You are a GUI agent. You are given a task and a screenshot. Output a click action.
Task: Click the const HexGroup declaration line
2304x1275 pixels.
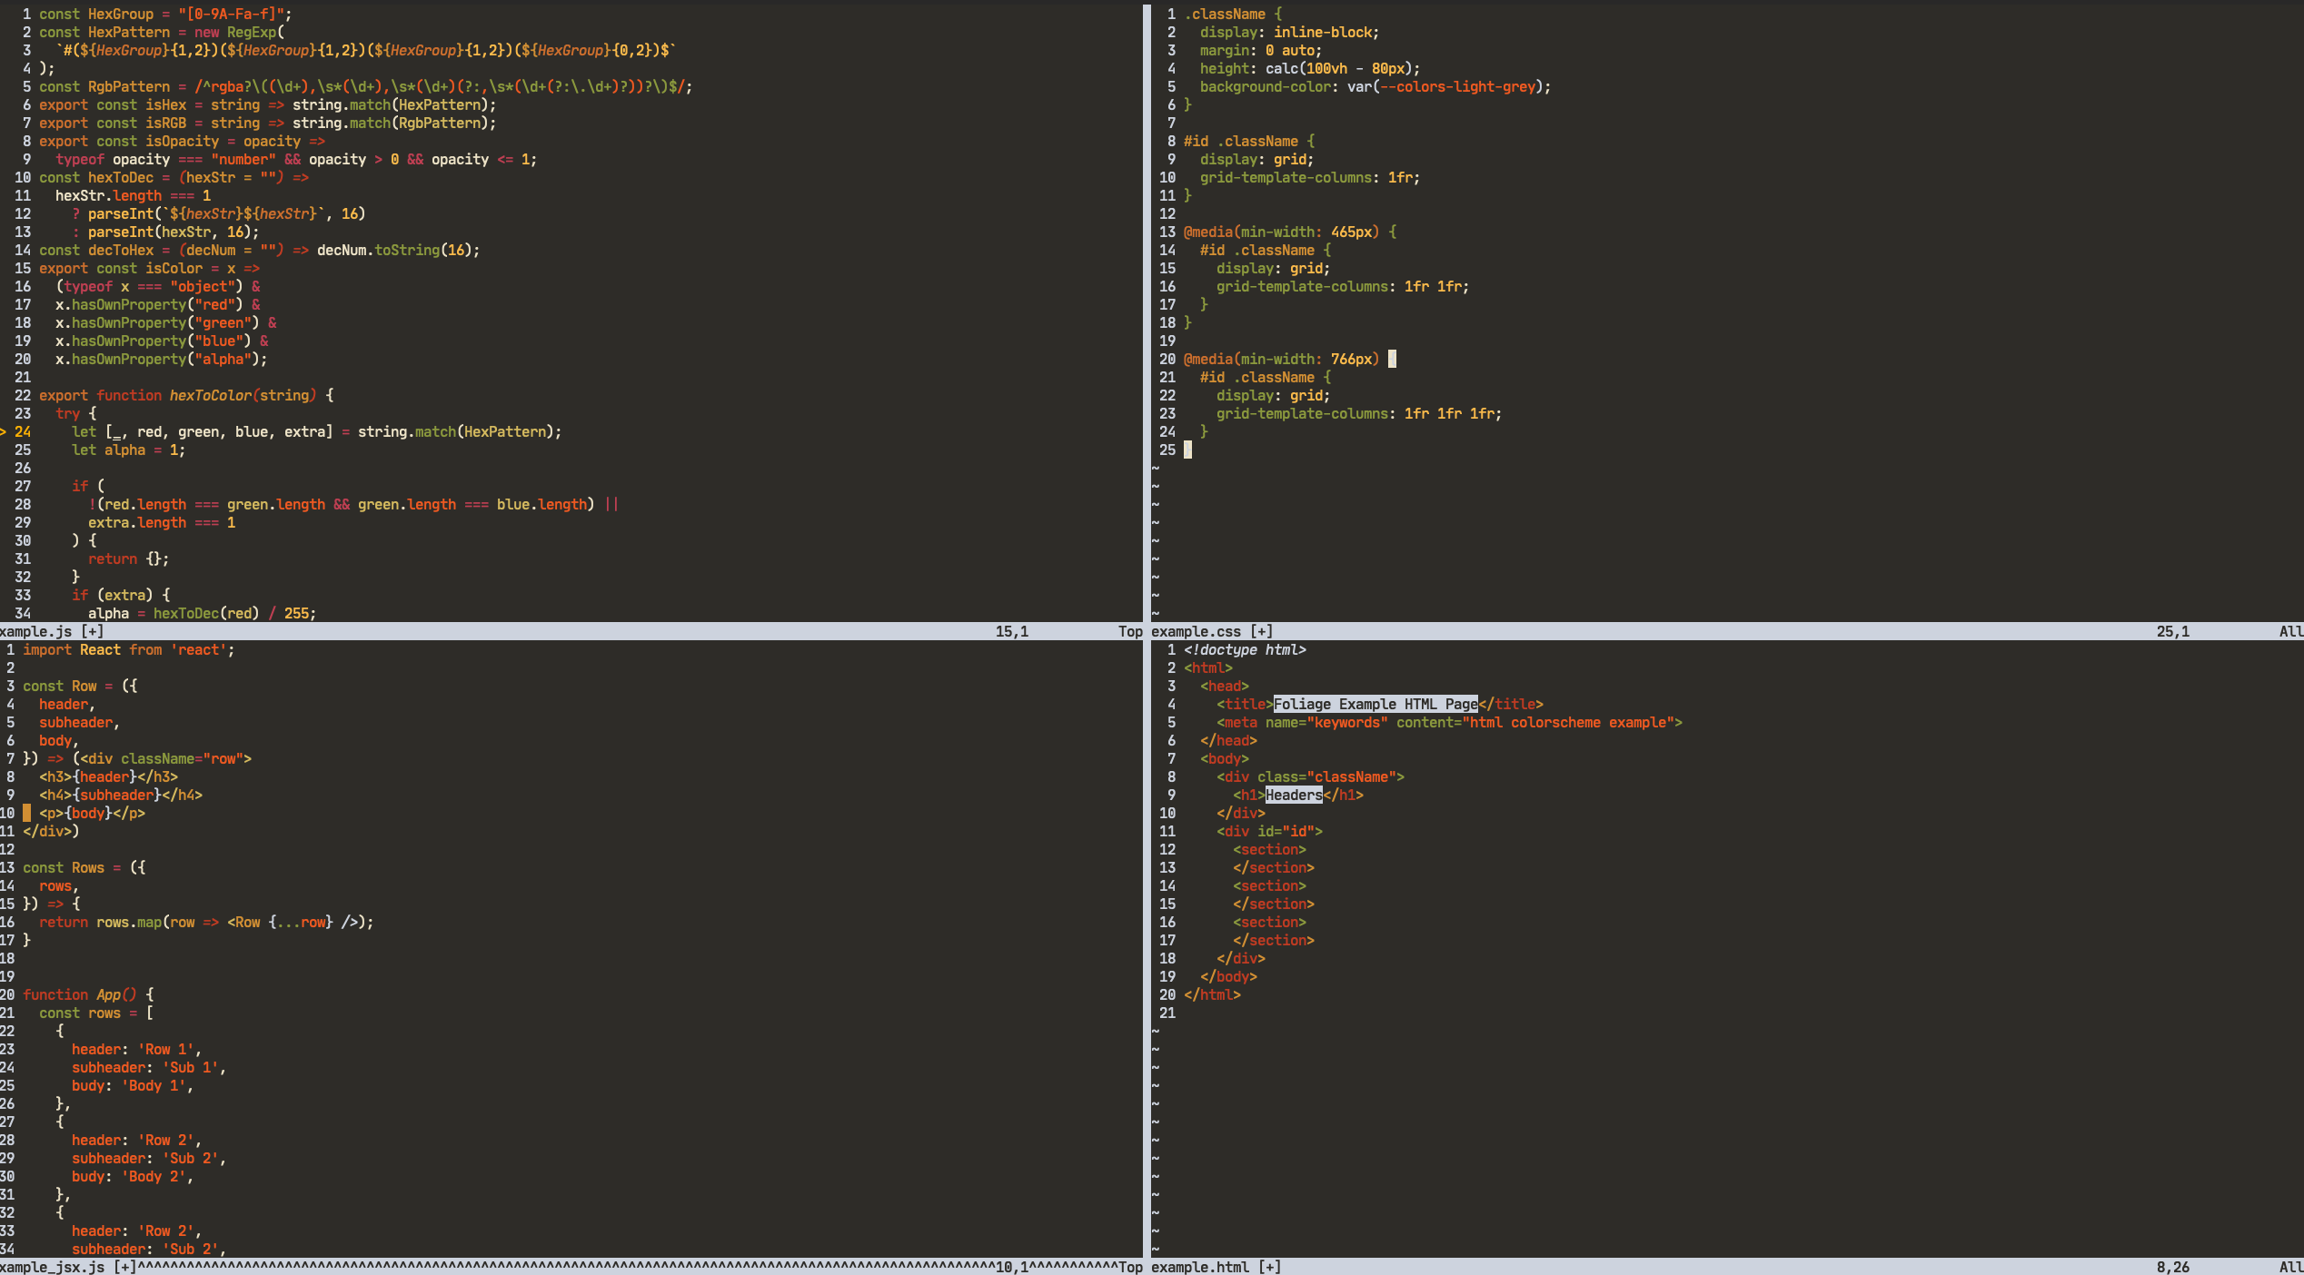pos(165,14)
